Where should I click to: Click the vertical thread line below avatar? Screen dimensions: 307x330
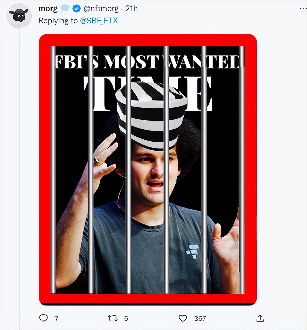(19, 160)
